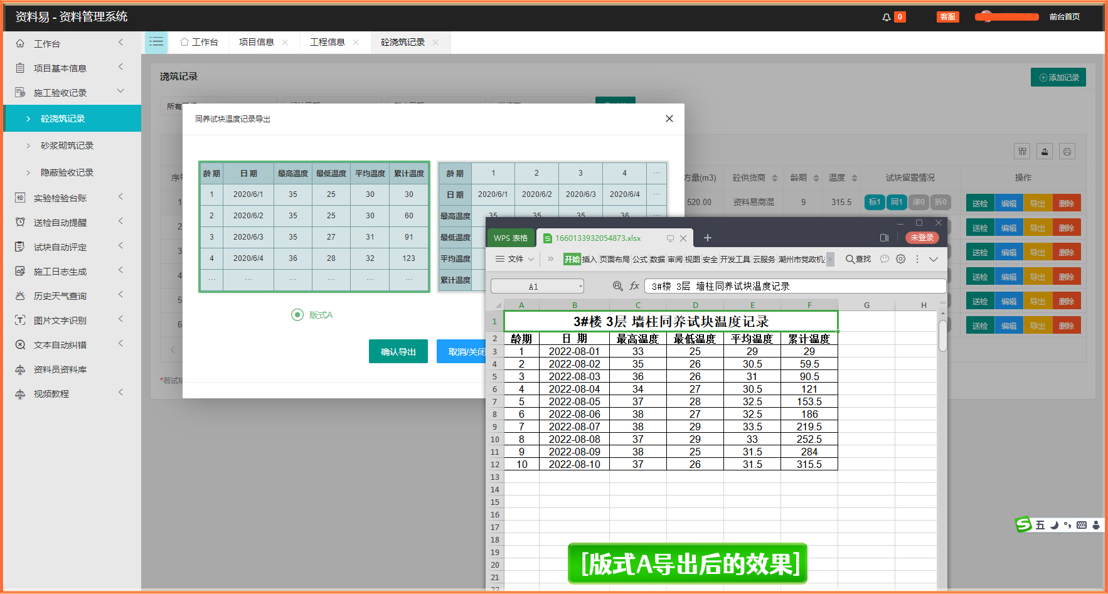Click the WPS feedback chat bubble icon
Screen dimensions: 1108x594
click(885, 259)
